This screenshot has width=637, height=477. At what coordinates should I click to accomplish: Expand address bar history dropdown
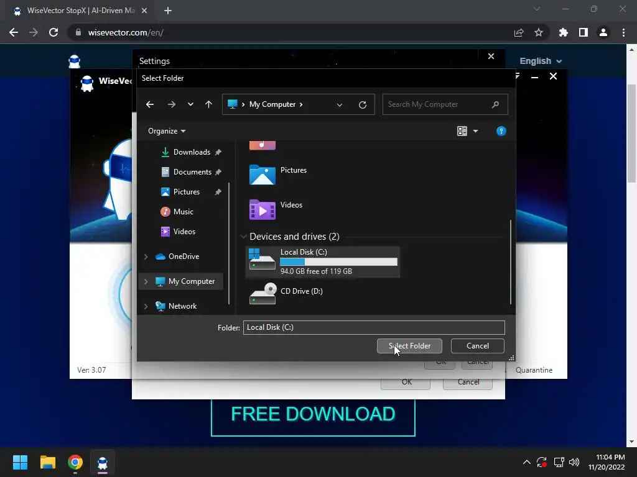click(339, 104)
